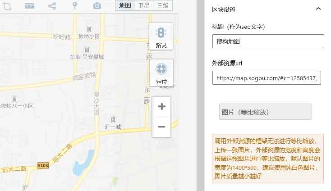Click the 标题 title input field
The image size is (331, 191).
(268, 41)
